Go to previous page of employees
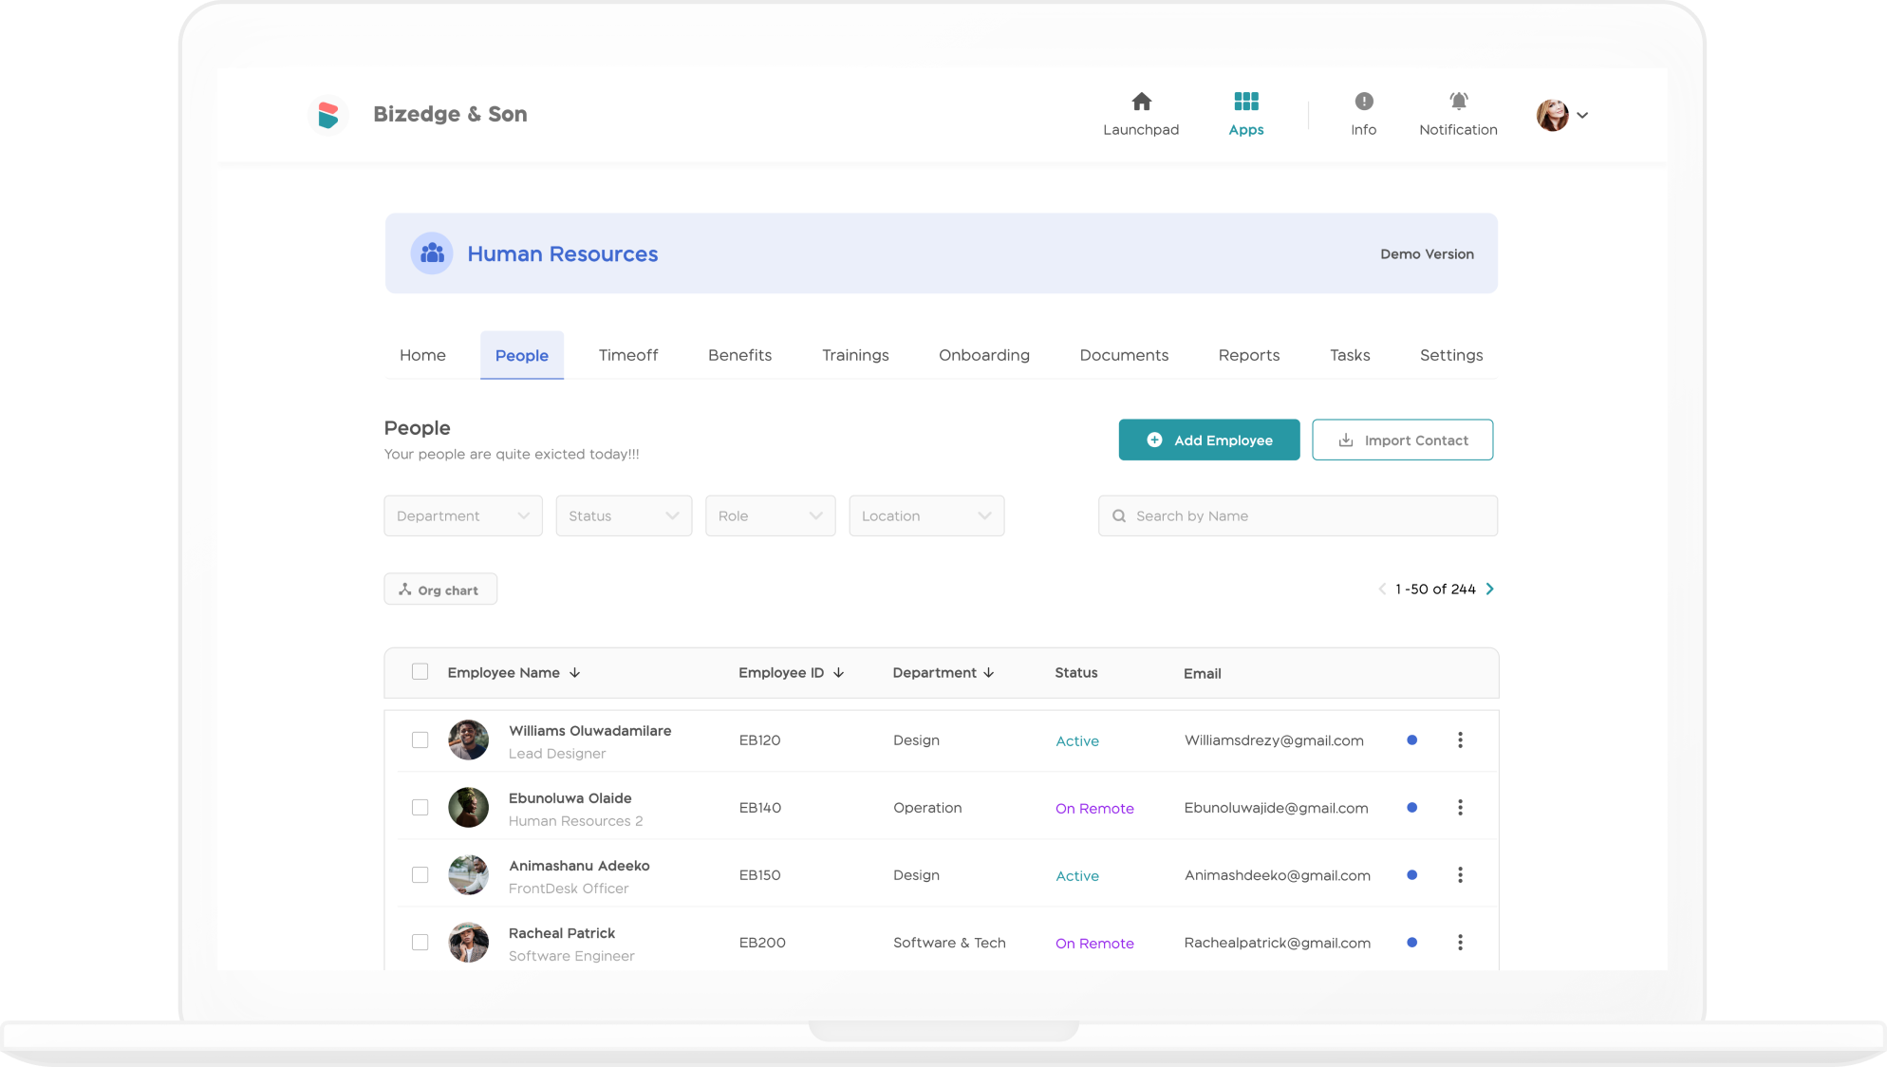 [x=1382, y=589]
